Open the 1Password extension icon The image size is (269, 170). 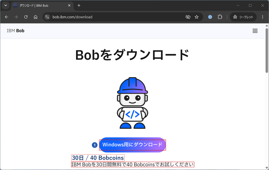click(x=210, y=17)
